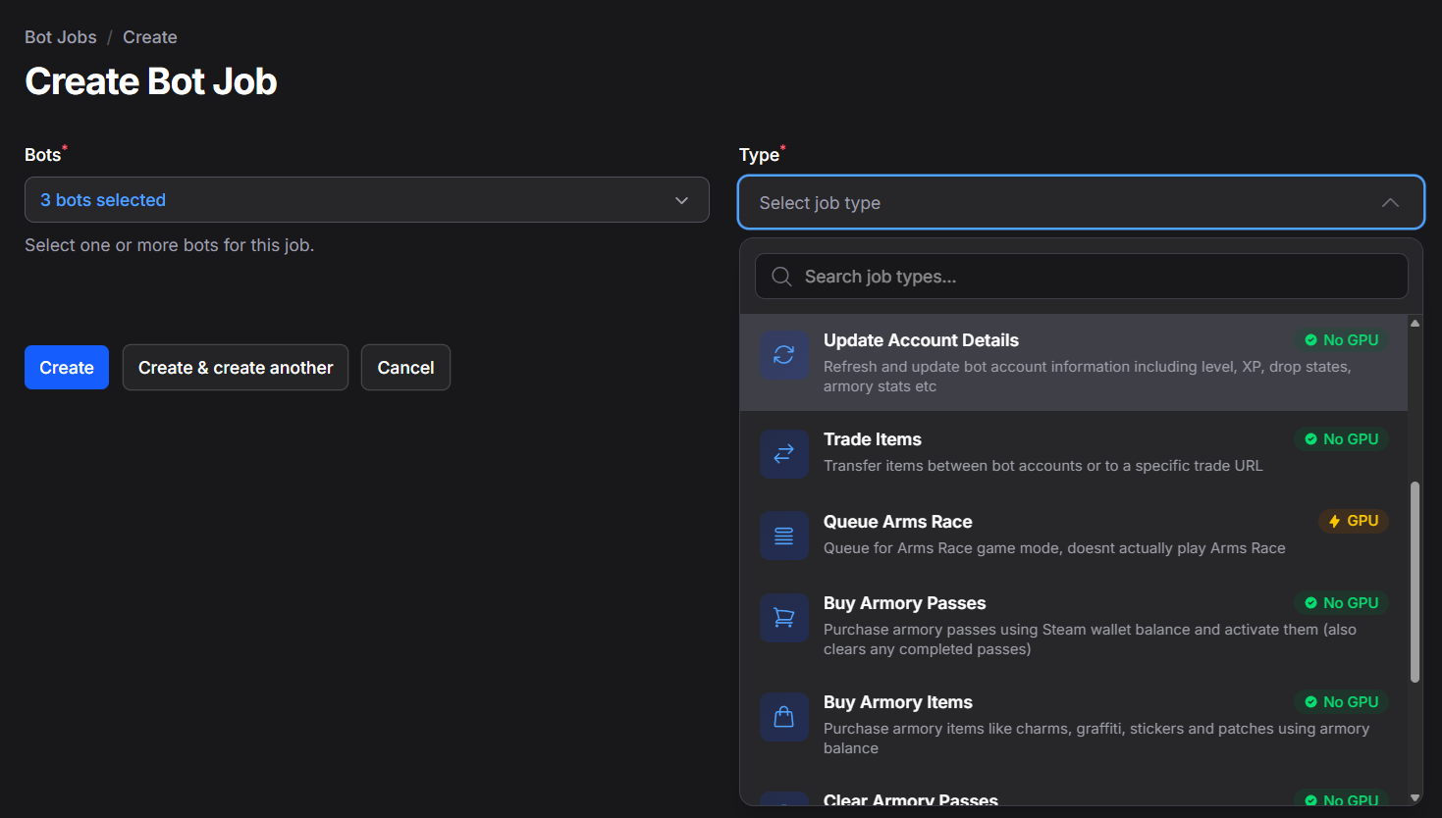The image size is (1442, 818).
Task: Click the Create button
Action: point(66,367)
